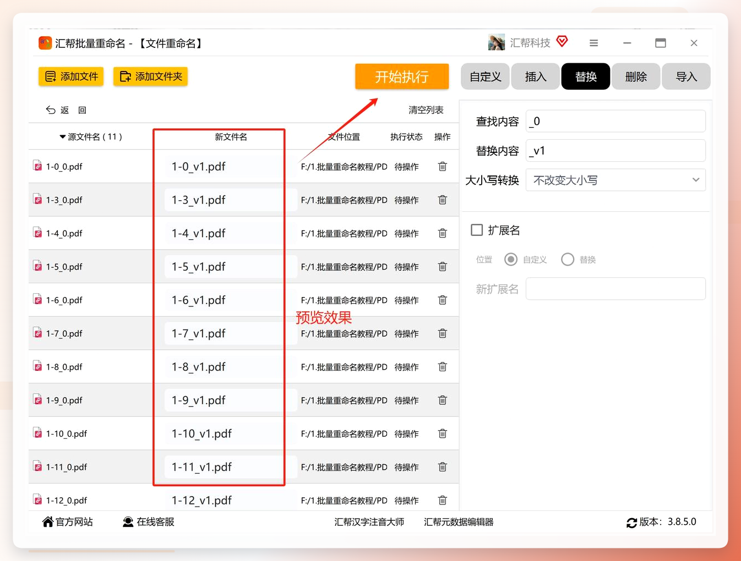This screenshot has height=561, width=741.
Task: Delete the 1-10_0.pdf row with trash icon
Action: [442, 433]
